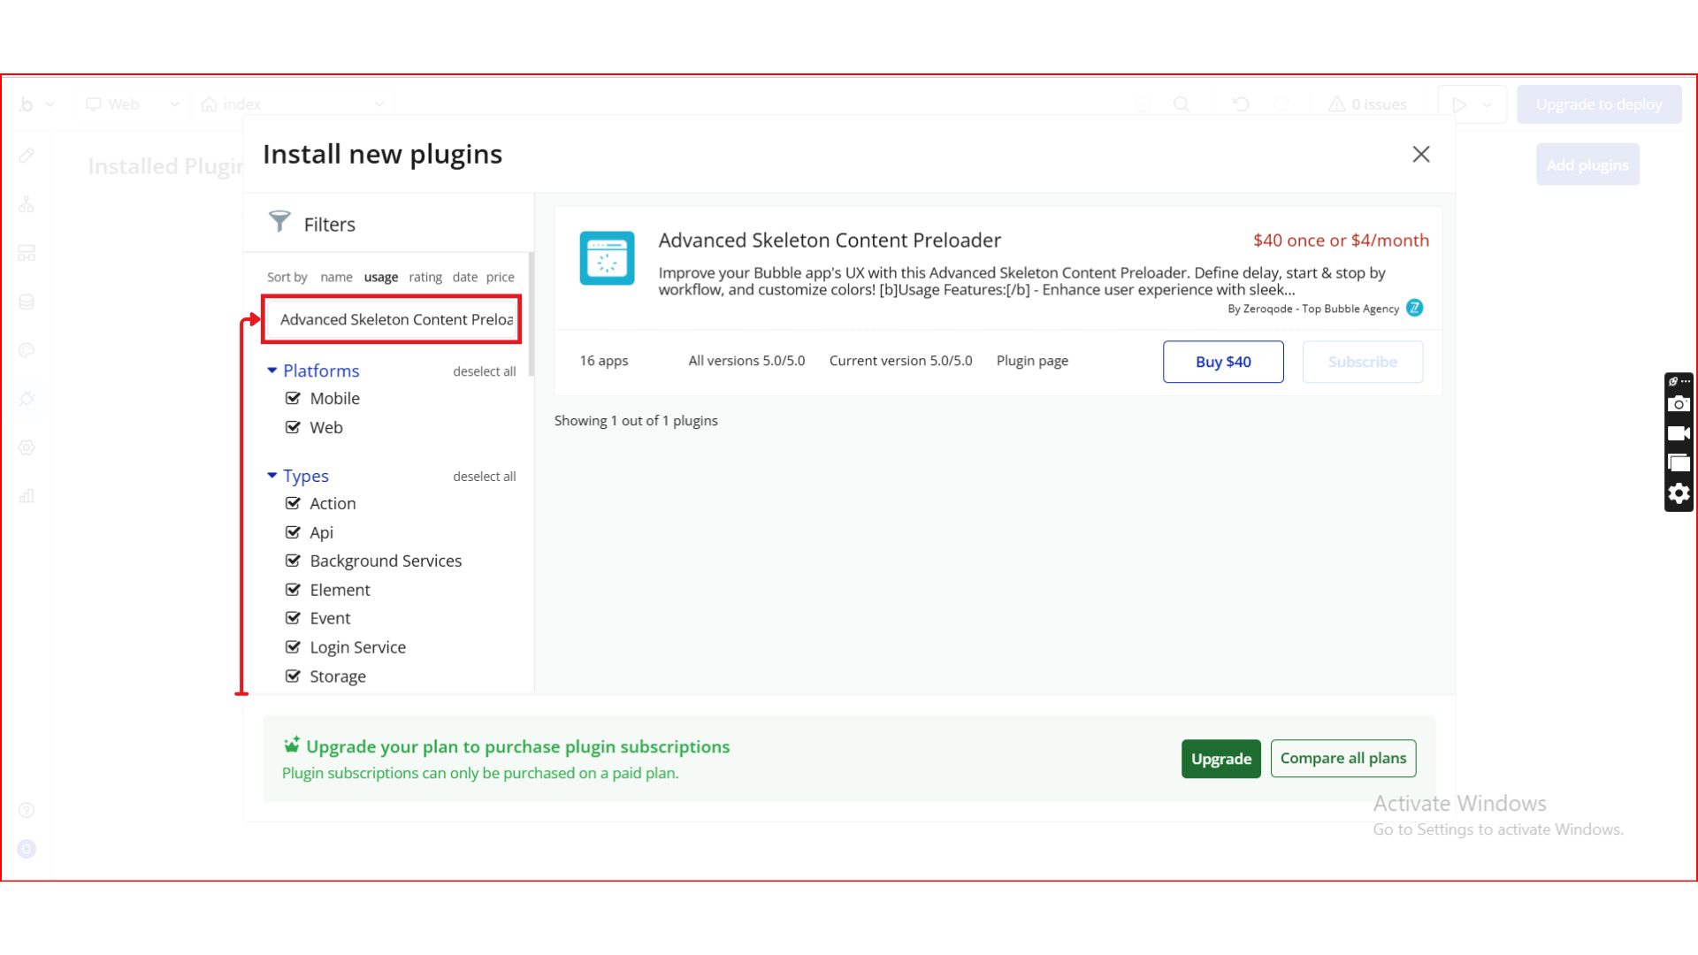The width and height of the screenshot is (1698, 955).
Task: Sort plugins by rating
Action: point(425,277)
